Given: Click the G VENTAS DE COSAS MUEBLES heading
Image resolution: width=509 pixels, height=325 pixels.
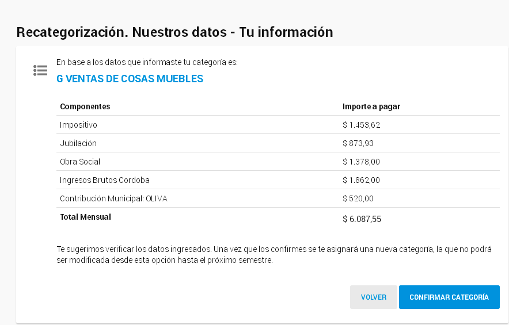Looking at the screenshot, I should tap(130, 79).
